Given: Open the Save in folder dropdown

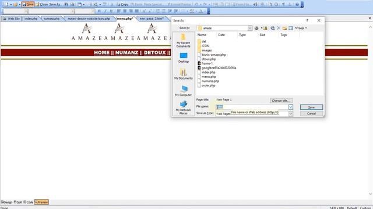Looking at the screenshot, I should (x=250, y=28).
